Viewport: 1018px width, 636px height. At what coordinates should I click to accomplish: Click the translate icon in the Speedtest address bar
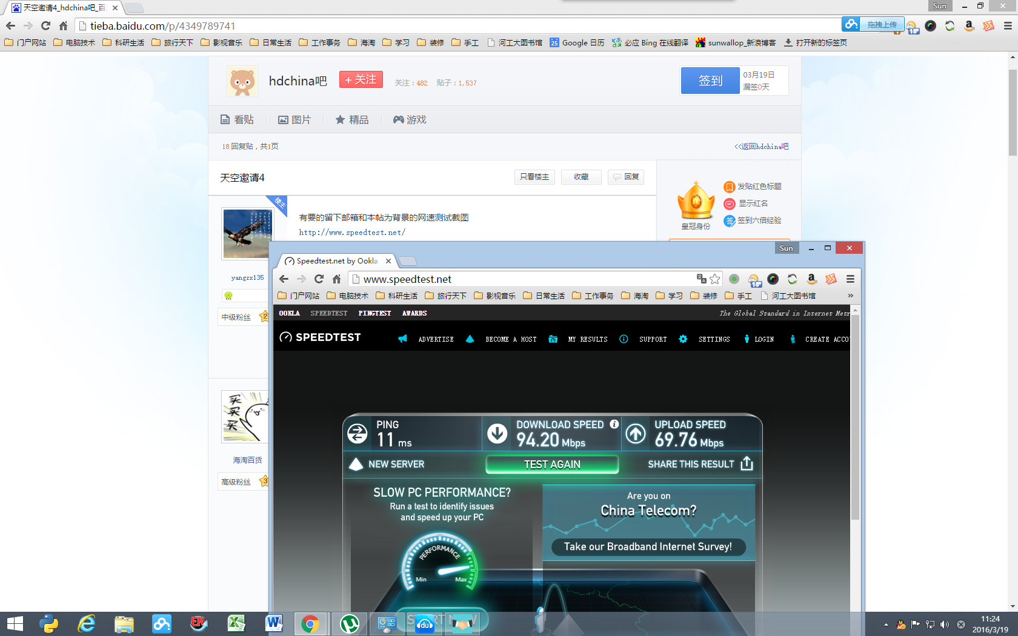point(702,279)
